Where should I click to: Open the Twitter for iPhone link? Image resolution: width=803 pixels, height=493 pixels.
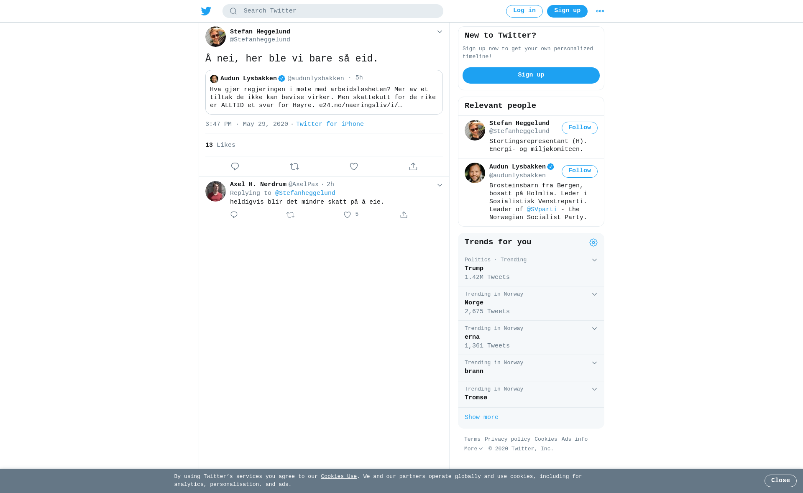coord(330,124)
